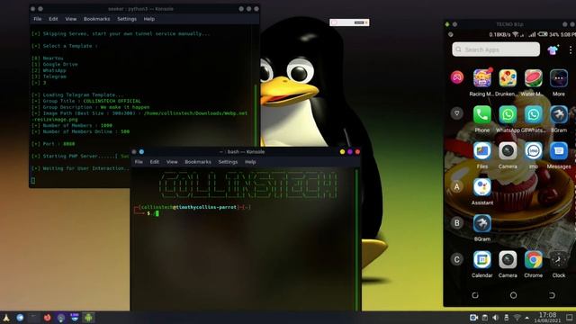Screen dimensions: 576x324
Task: Launch Chrome on the phone
Action: click(x=533, y=260)
